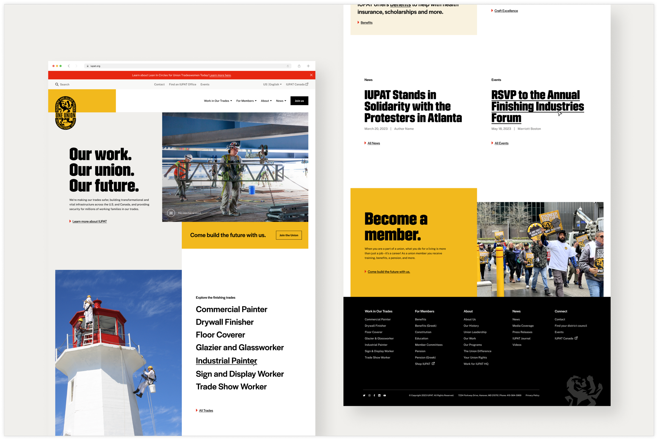Open the Industrial Painter trade link
The width and height of the screenshot is (658, 440).
click(x=226, y=361)
